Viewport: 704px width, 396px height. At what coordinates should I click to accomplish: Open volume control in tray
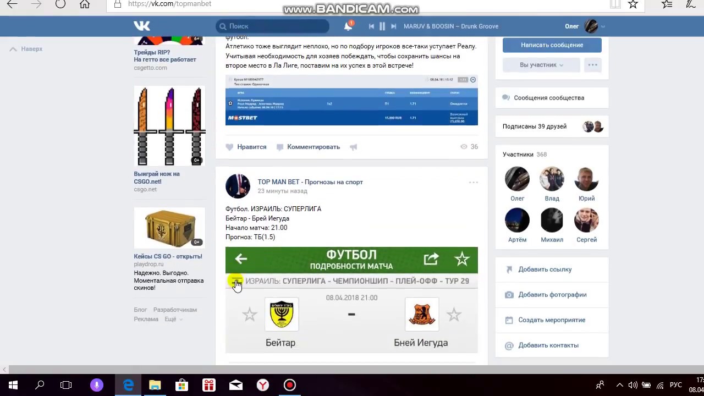click(632, 385)
